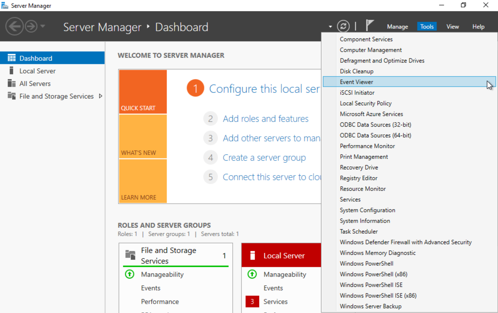Open Registry Editor from Tools menu
The image size is (498, 313).
pos(409,178)
